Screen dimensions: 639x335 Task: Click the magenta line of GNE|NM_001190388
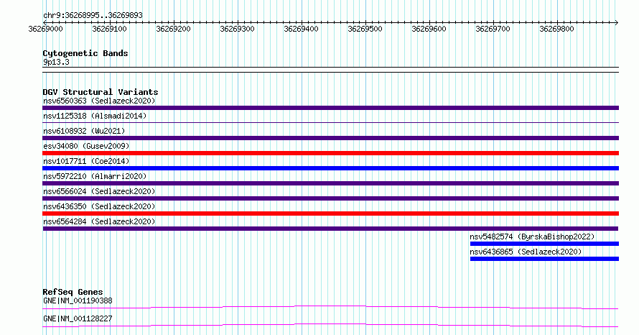330,307
